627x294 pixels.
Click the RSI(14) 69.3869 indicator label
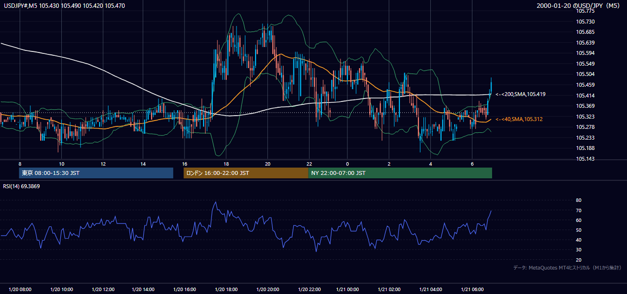click(x=21, y=186)
